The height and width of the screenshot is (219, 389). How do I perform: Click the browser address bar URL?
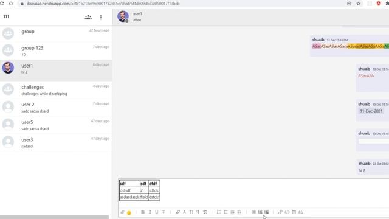coord(103,4)
